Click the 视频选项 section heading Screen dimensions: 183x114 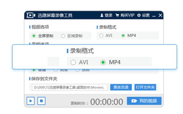(x=40, y=27)
